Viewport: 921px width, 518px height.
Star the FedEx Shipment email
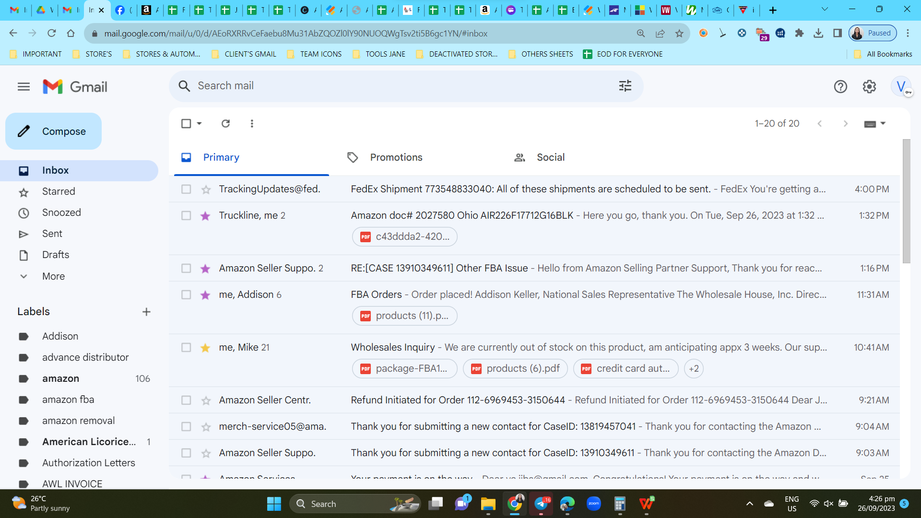click(206, 189)
